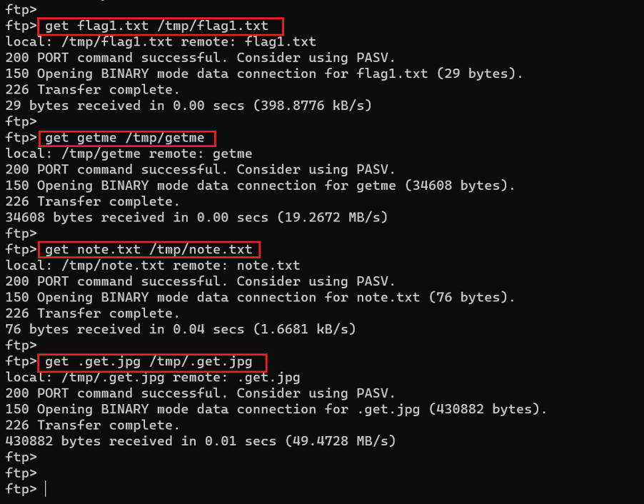Click the 'local: /tmp/flag1.txt remote: flag1.txt' line
644x504 pixels.
161,42
